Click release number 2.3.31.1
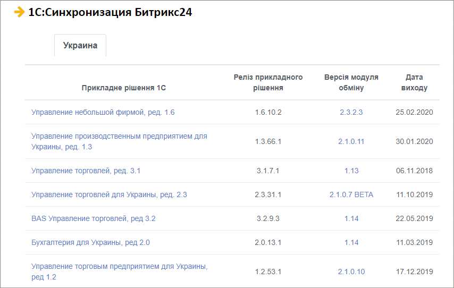Image resolution: width=454 pixels, height=288 pixels. [x=268, y=195]
